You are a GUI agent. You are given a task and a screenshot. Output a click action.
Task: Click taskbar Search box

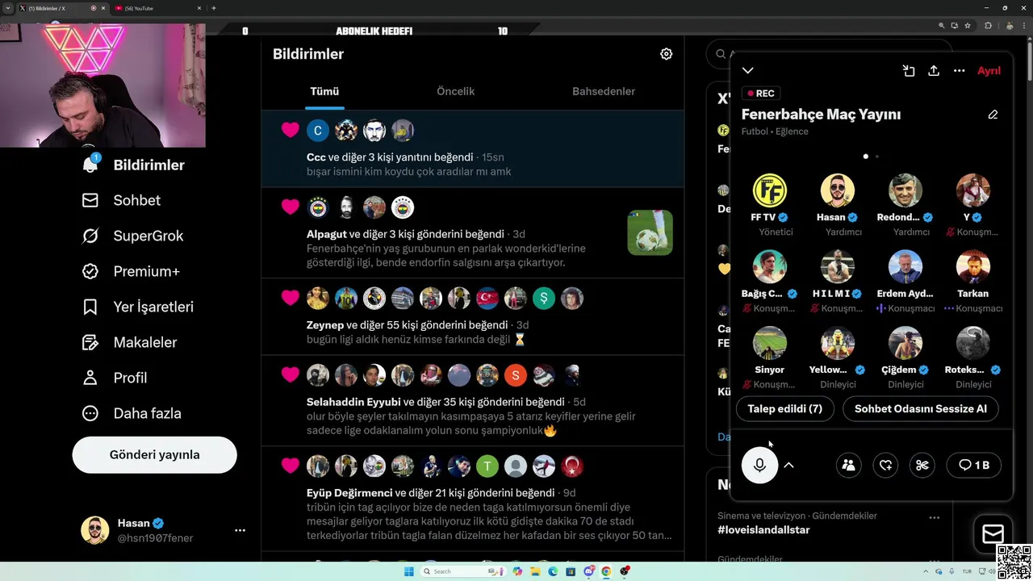tap(462, 571)
